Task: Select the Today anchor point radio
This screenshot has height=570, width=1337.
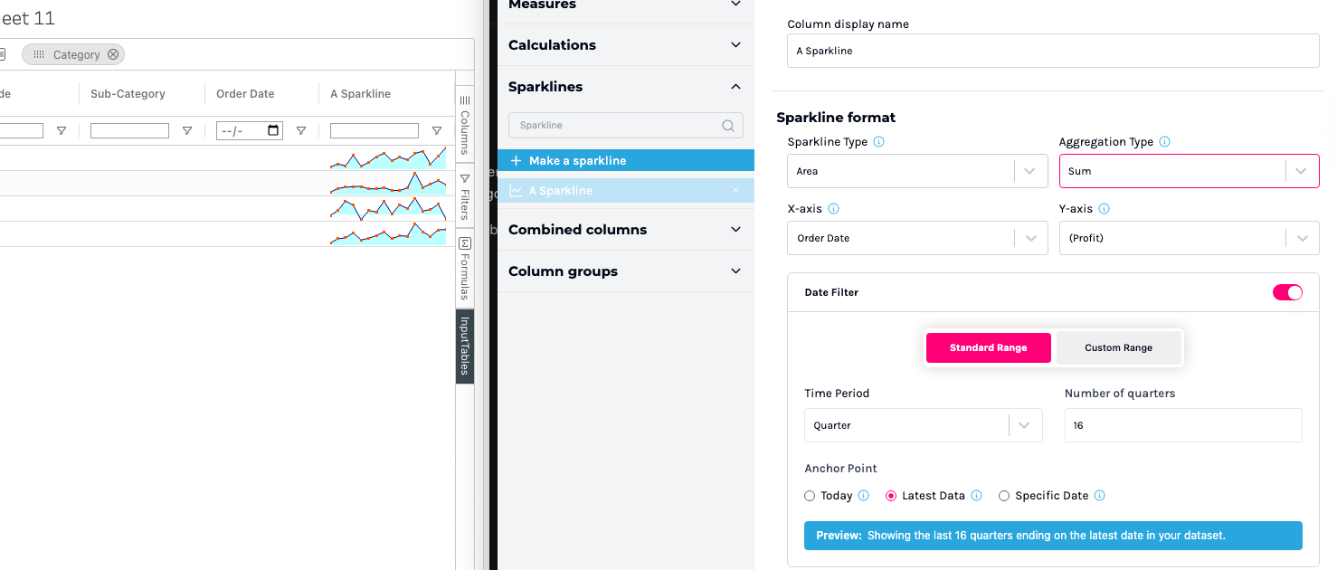Action: pos(810,496)
